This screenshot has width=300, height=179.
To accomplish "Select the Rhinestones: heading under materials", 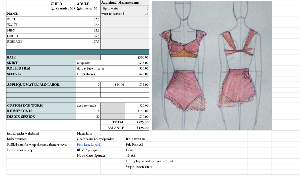I will pos(137,139).
